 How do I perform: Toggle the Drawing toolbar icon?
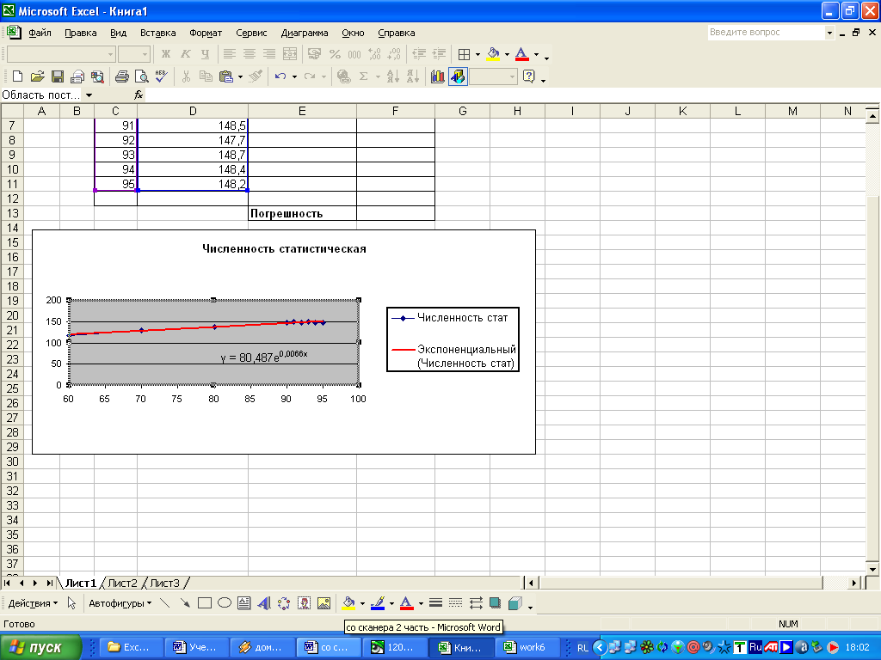coord(458,76)
